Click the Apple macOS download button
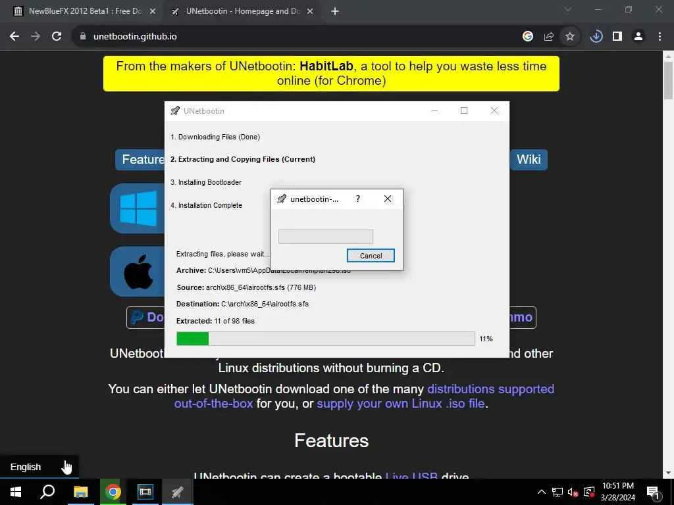 [x=138, y=272]
